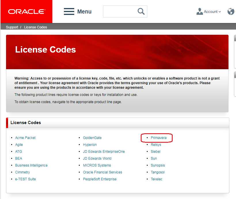This screenshot has width=236, height=199.
Task: Open PeopleSoft Enterprise link
Action: (x=100, y=179)
